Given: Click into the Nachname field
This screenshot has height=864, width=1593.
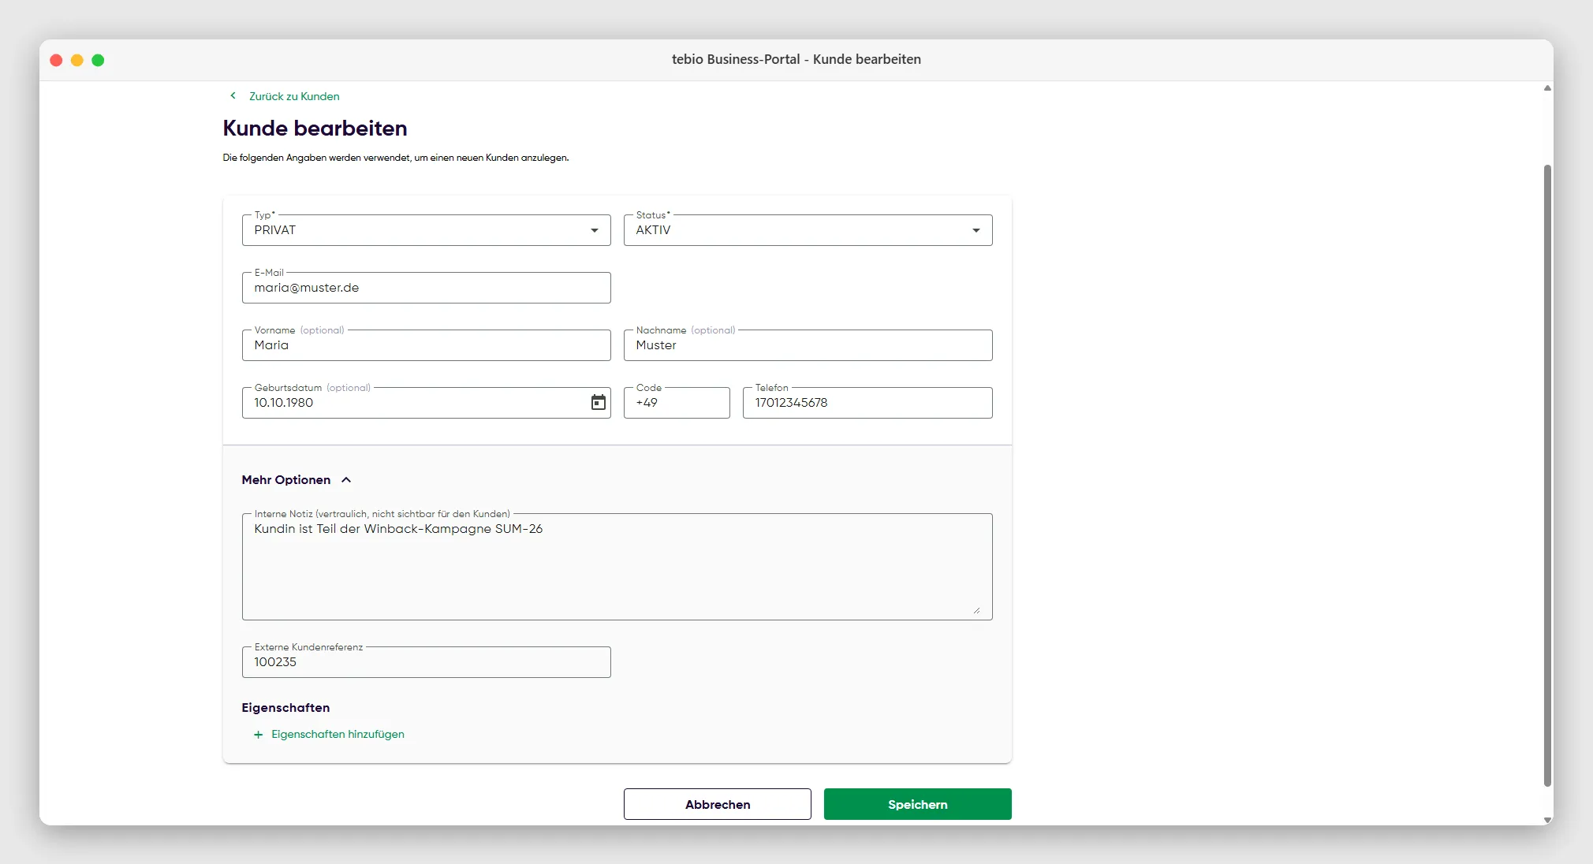Looking at the screenshot, I should pyautogui.click(x=808, y=345).
